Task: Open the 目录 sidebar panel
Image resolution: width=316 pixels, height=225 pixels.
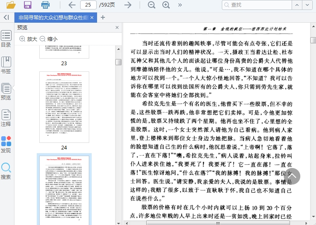Action: coord(6,38)
